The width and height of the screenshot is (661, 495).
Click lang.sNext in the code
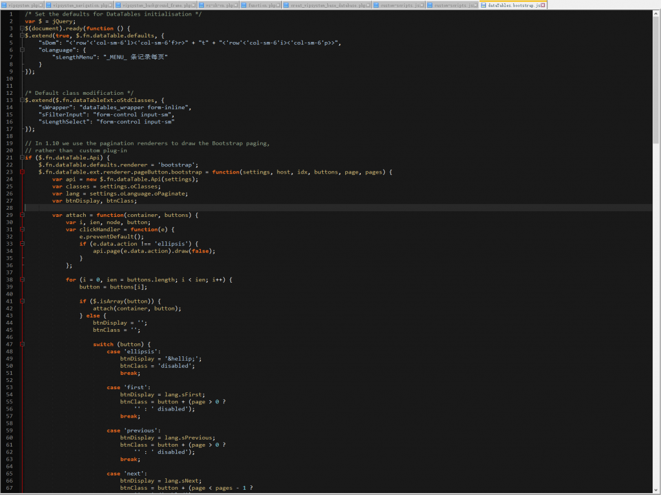(181, 481)
